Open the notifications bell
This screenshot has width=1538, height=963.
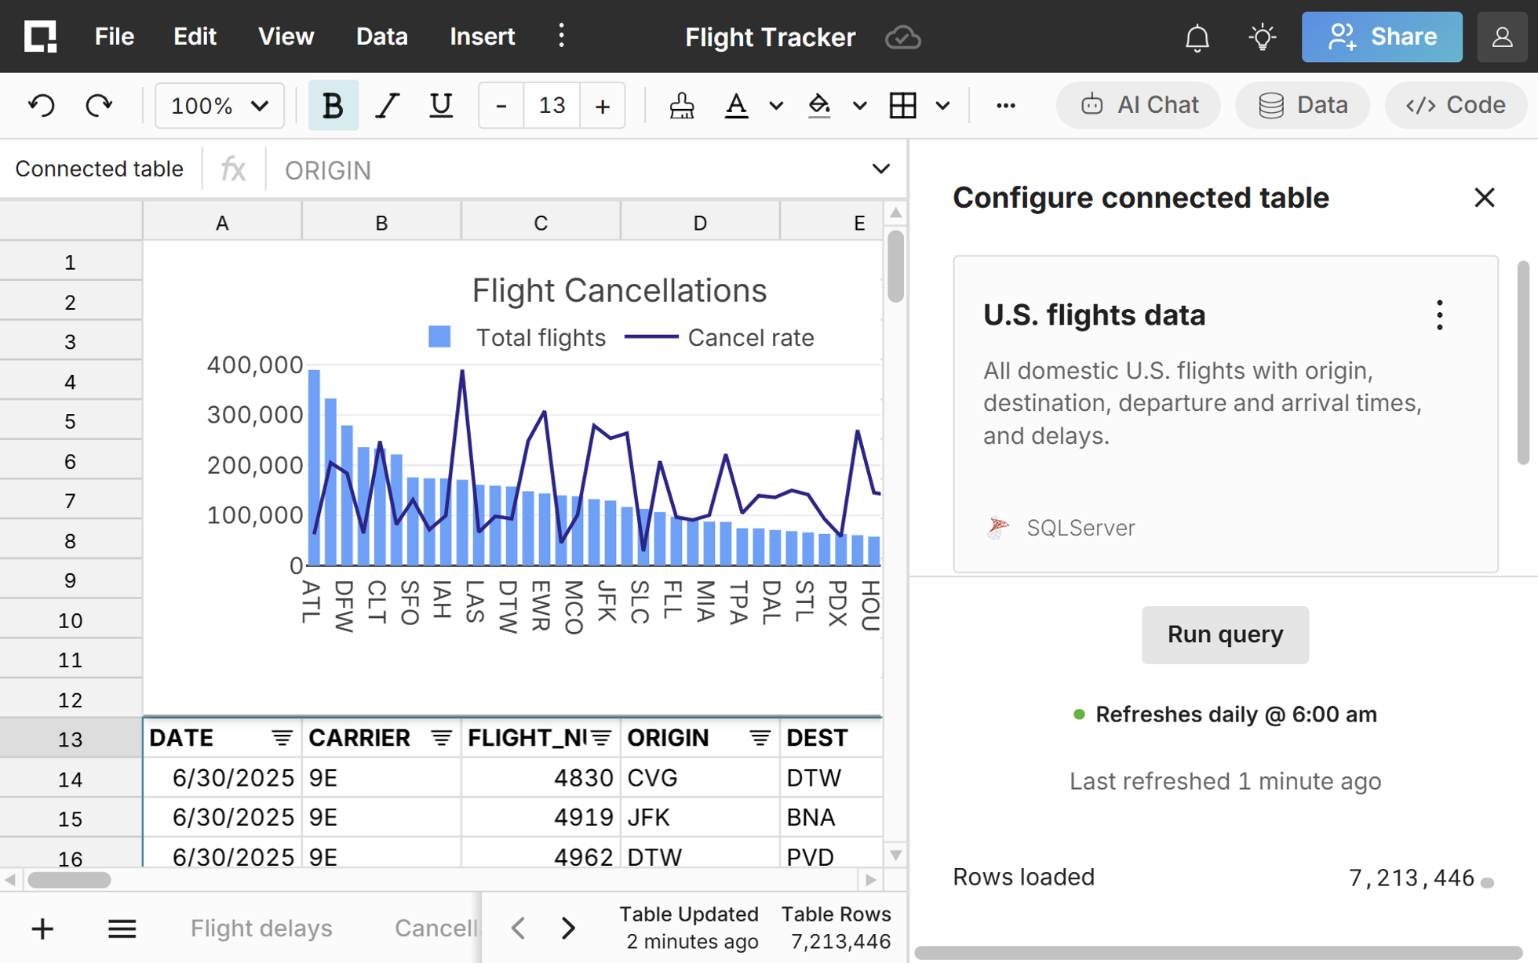[1197, 37]
